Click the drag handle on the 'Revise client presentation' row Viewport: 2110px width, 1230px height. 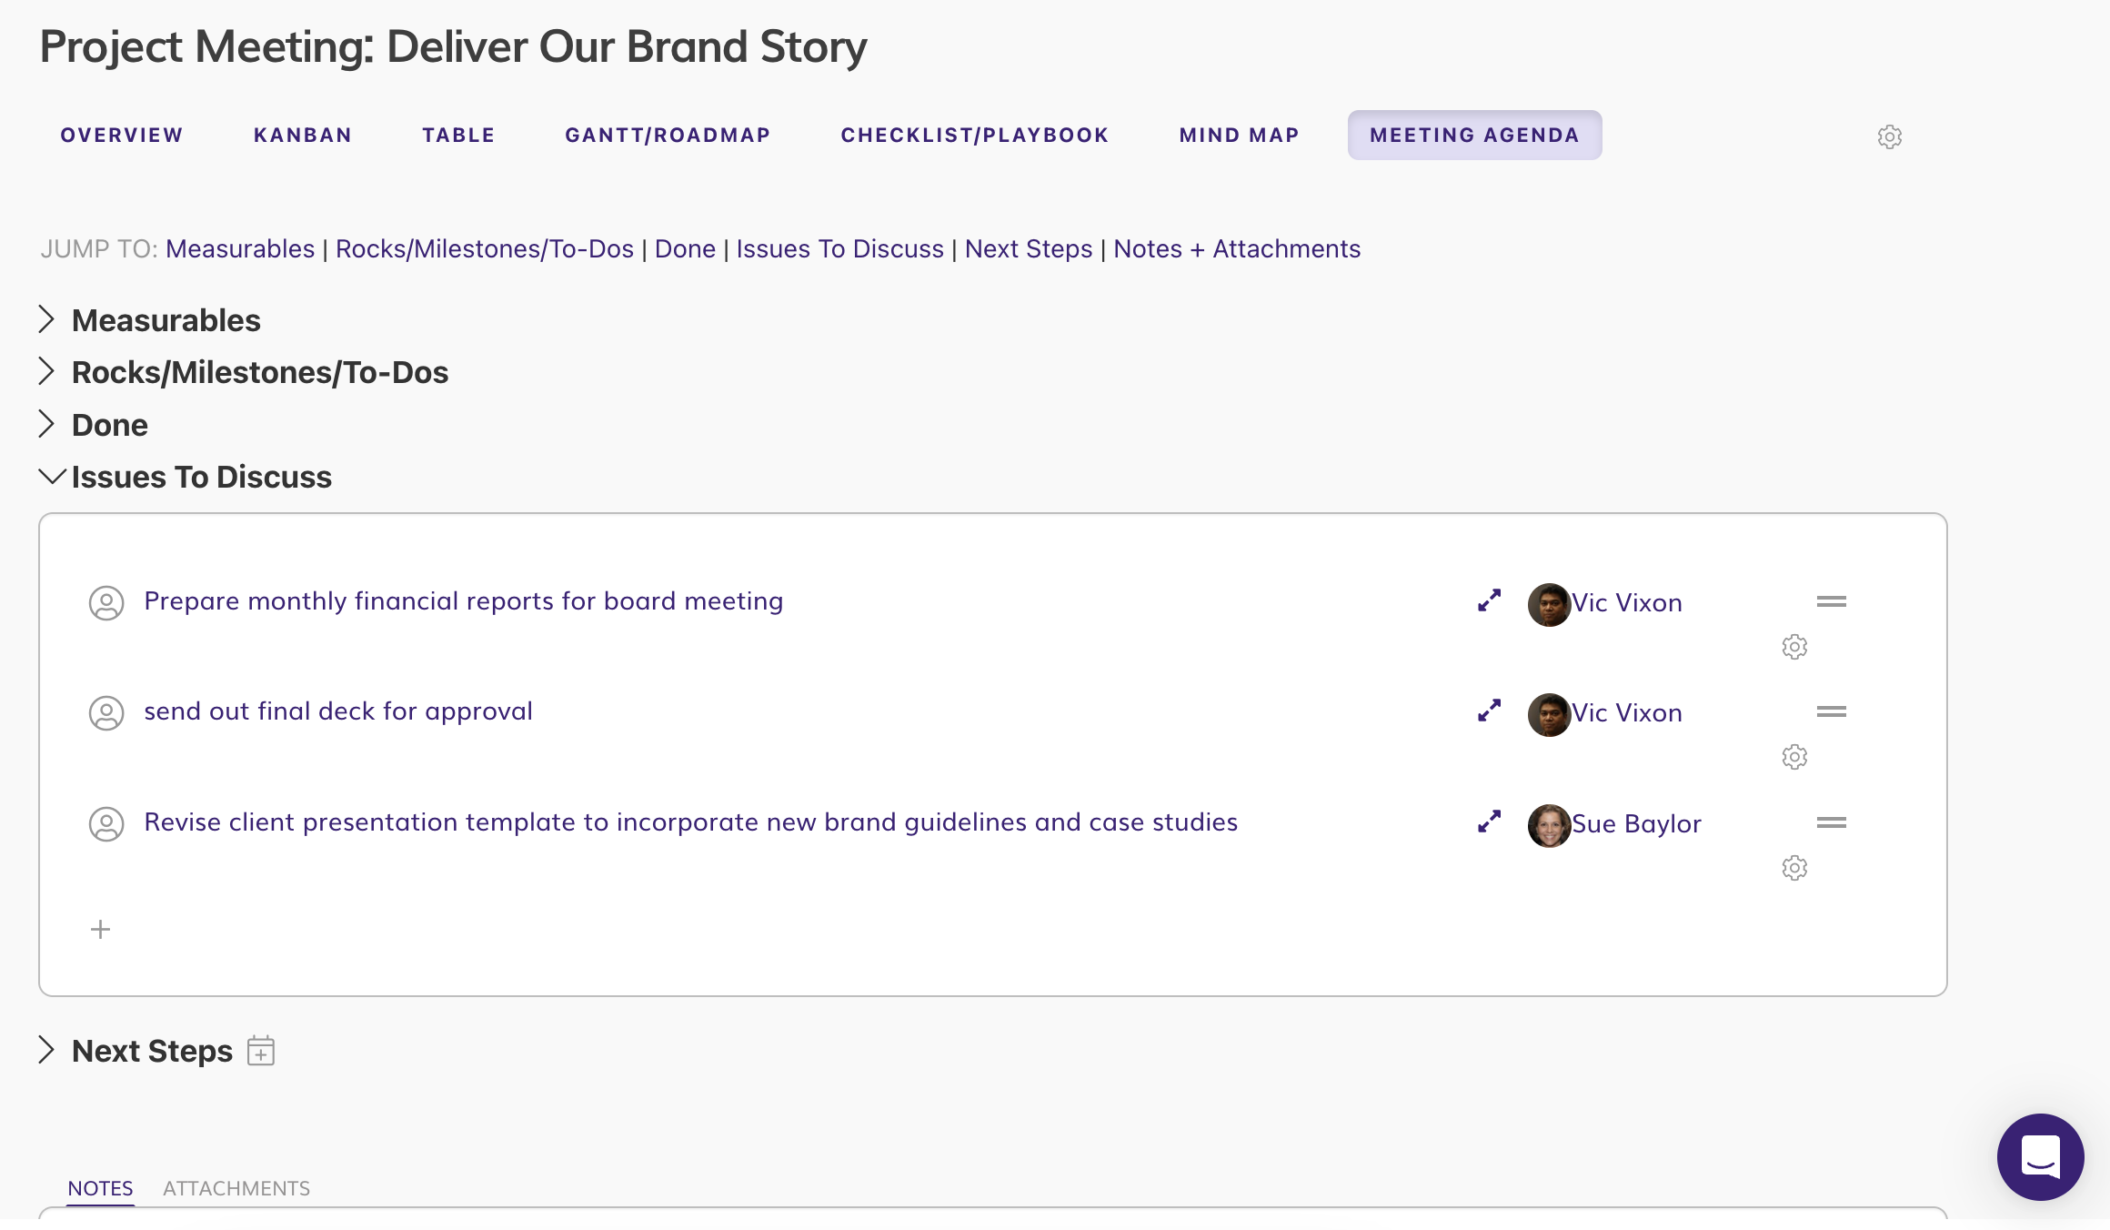tap(1831, 822)
